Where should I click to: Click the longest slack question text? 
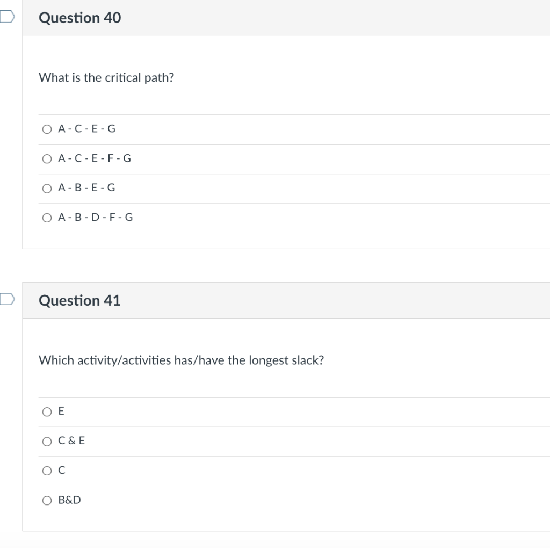point(182,360)
